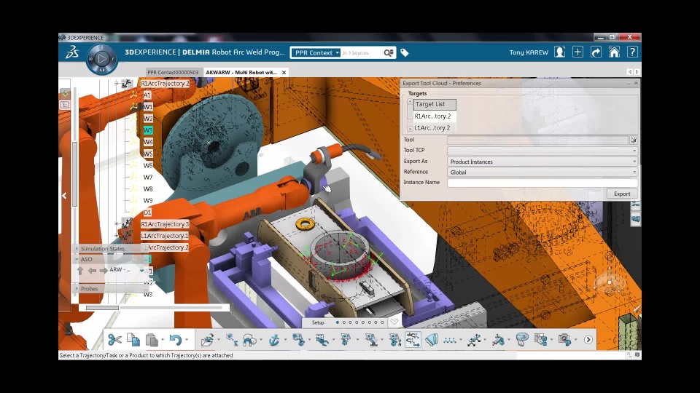Show more toolbar commands with round arrow

[x=588, y=340]
